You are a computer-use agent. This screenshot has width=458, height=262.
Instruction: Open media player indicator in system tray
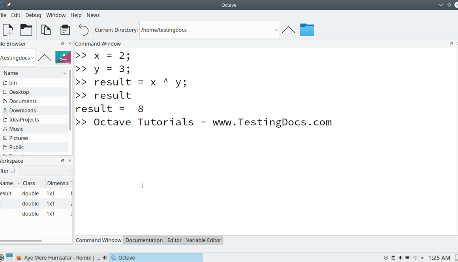pos(386,258)
